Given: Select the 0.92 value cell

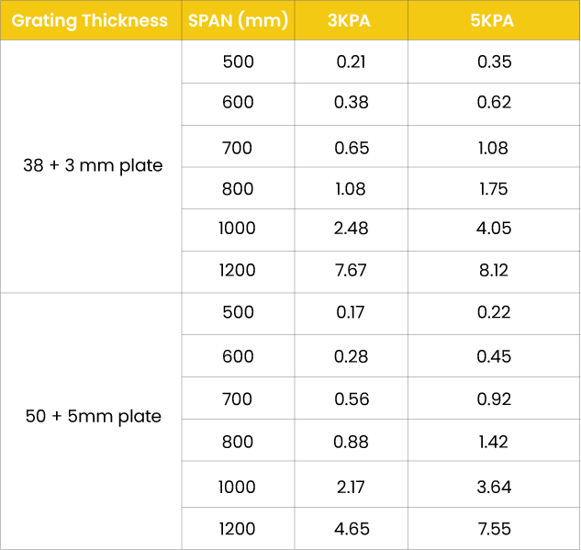Looking at the screenshot, I should click(x=494, y=400).
